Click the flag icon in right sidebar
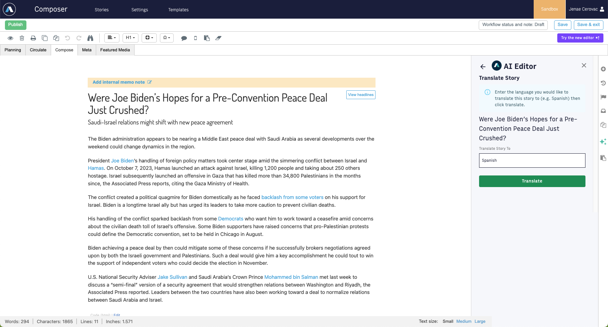 pyautogui.click(x=603, y=97)
